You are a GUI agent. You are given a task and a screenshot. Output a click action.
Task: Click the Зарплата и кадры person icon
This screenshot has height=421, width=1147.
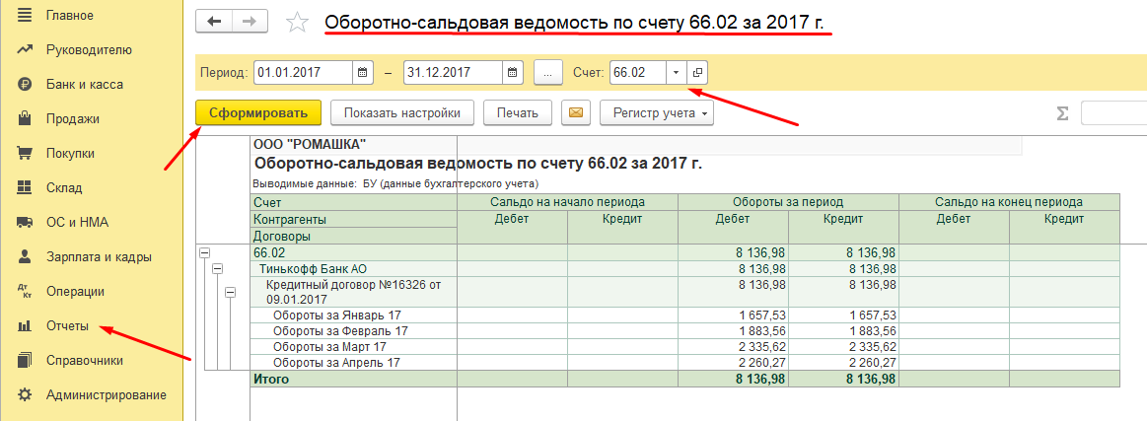(24, 256)
